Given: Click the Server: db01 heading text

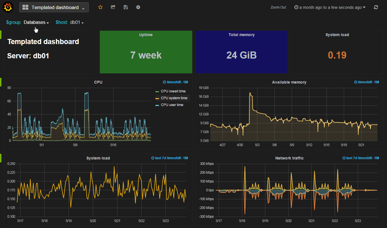Looking at the screenshot, I should 28,56.
